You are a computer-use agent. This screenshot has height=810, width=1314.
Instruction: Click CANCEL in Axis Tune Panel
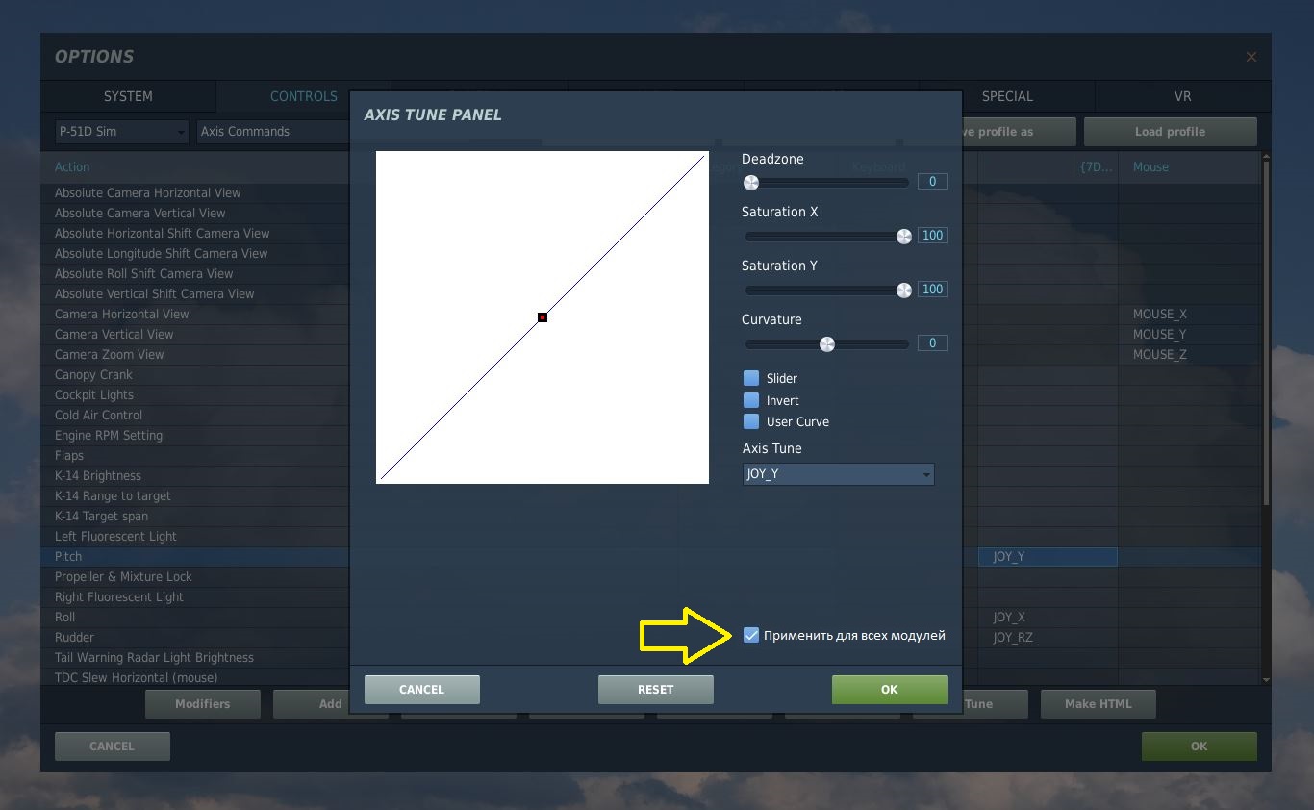[x=421, y=689]
